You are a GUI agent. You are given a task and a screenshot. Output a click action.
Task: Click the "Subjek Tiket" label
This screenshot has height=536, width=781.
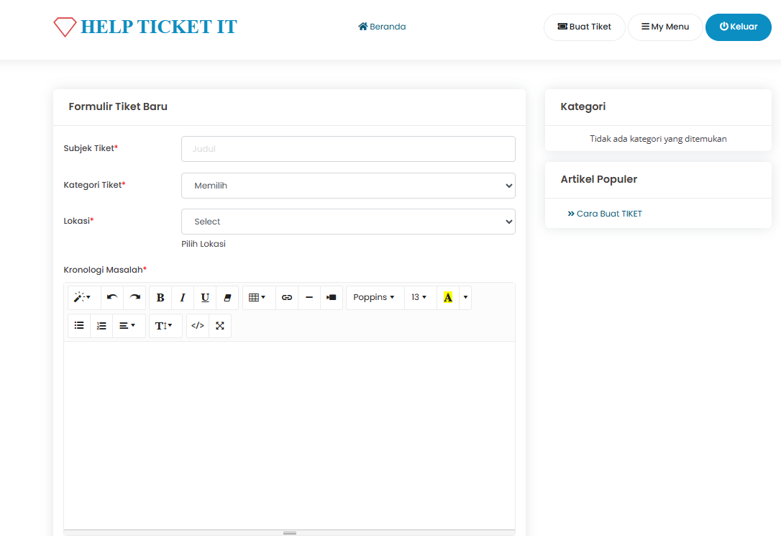[x=90, y=148]
